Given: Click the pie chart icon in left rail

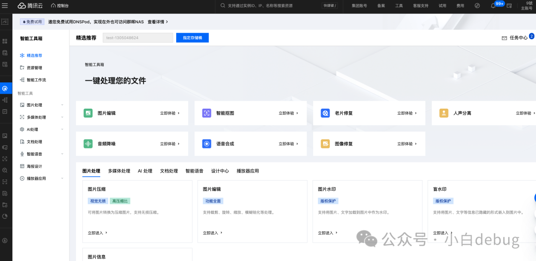Looking at the screenshot, I should [5, 216].
